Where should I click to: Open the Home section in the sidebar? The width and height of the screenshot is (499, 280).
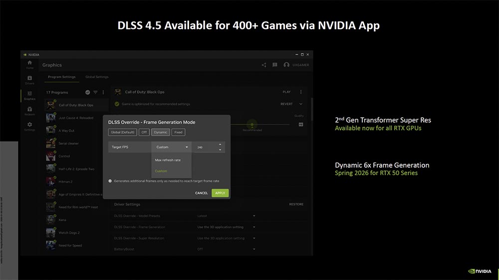tap(29, 64)
